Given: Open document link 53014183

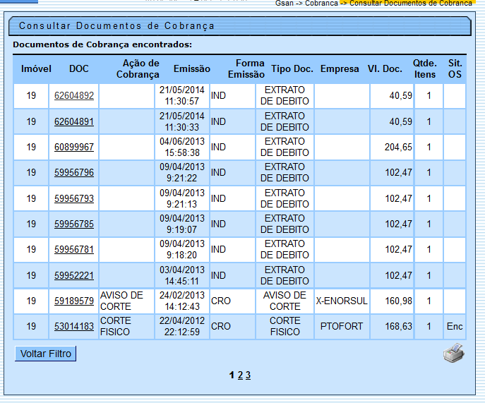Looking at the screenshot, I should pyautogui.click(x=74, y=327).
